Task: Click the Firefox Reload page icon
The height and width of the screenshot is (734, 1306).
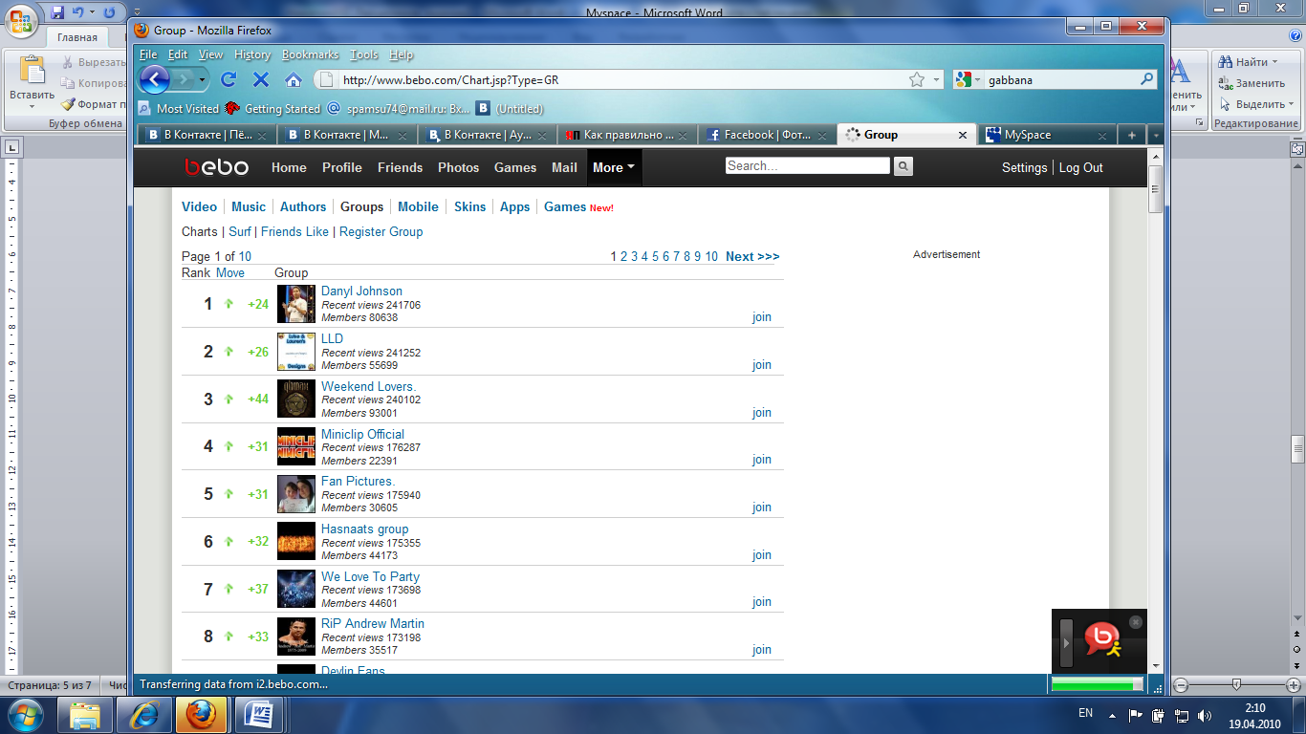Action: (x=229, y=79)
